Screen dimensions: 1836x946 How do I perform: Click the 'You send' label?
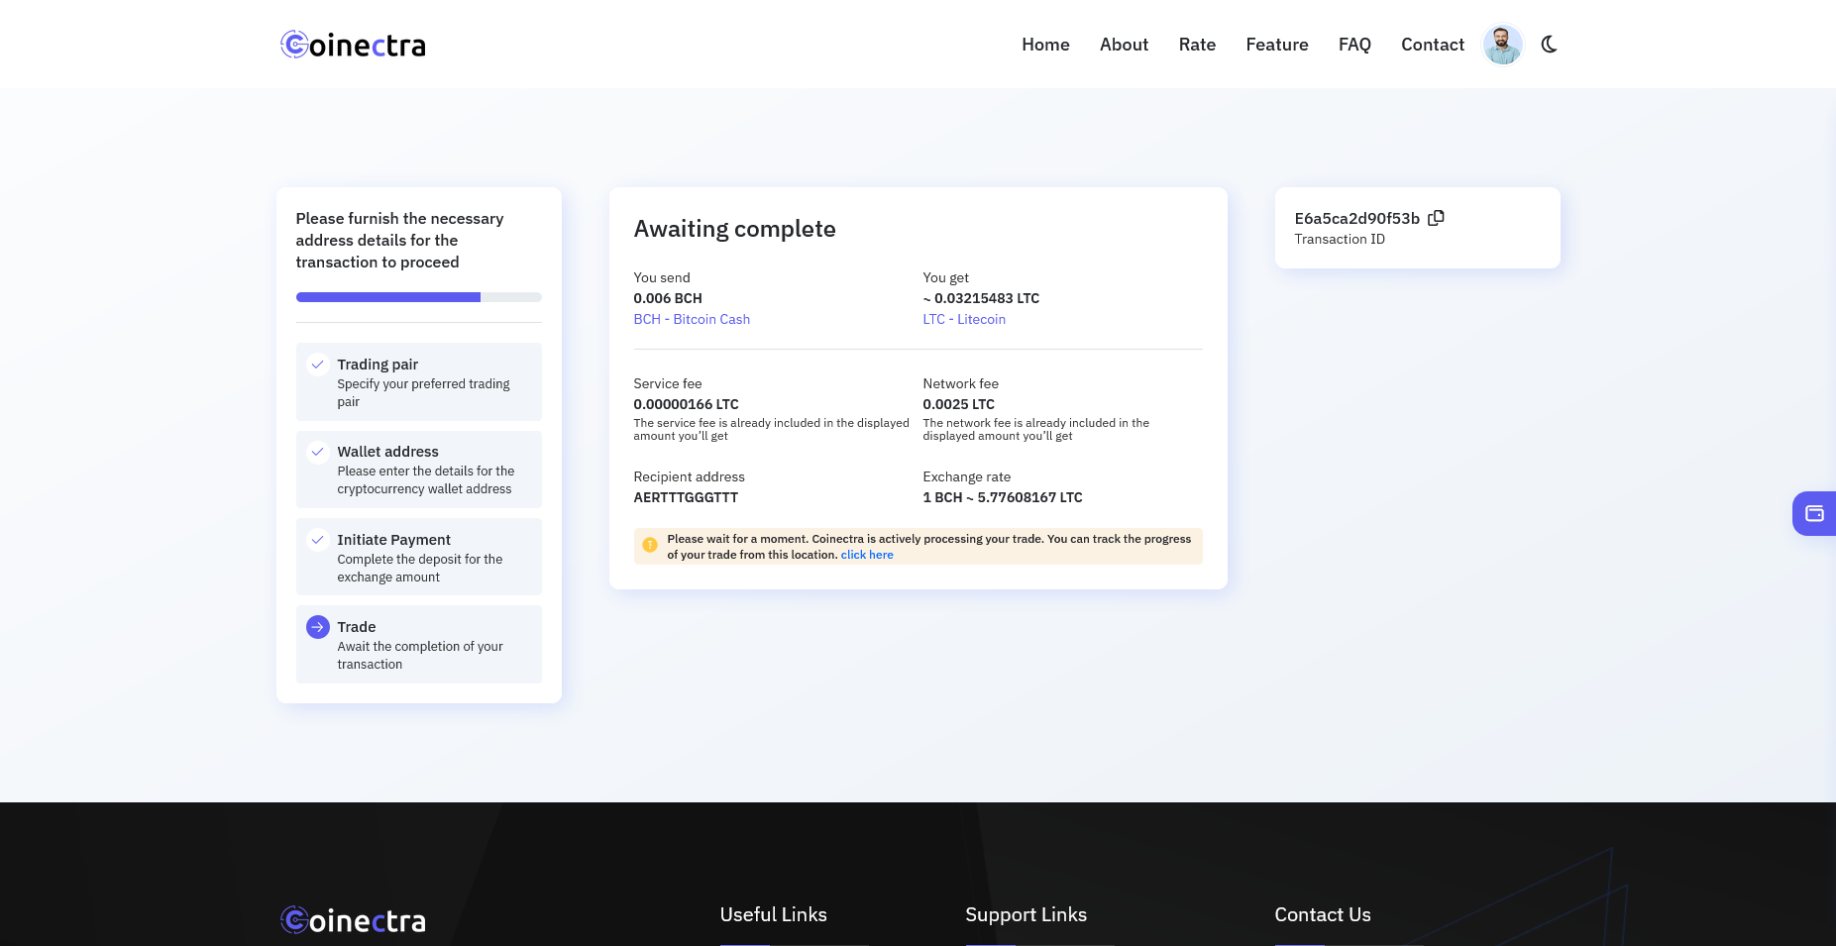tap(662, 277)
